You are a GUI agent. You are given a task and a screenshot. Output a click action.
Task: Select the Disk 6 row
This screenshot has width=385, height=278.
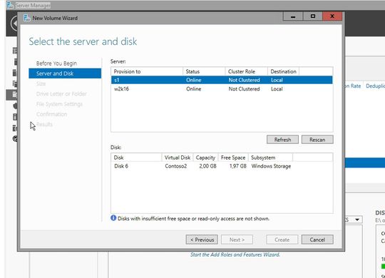pyautogui.click(x=222, y=166)
